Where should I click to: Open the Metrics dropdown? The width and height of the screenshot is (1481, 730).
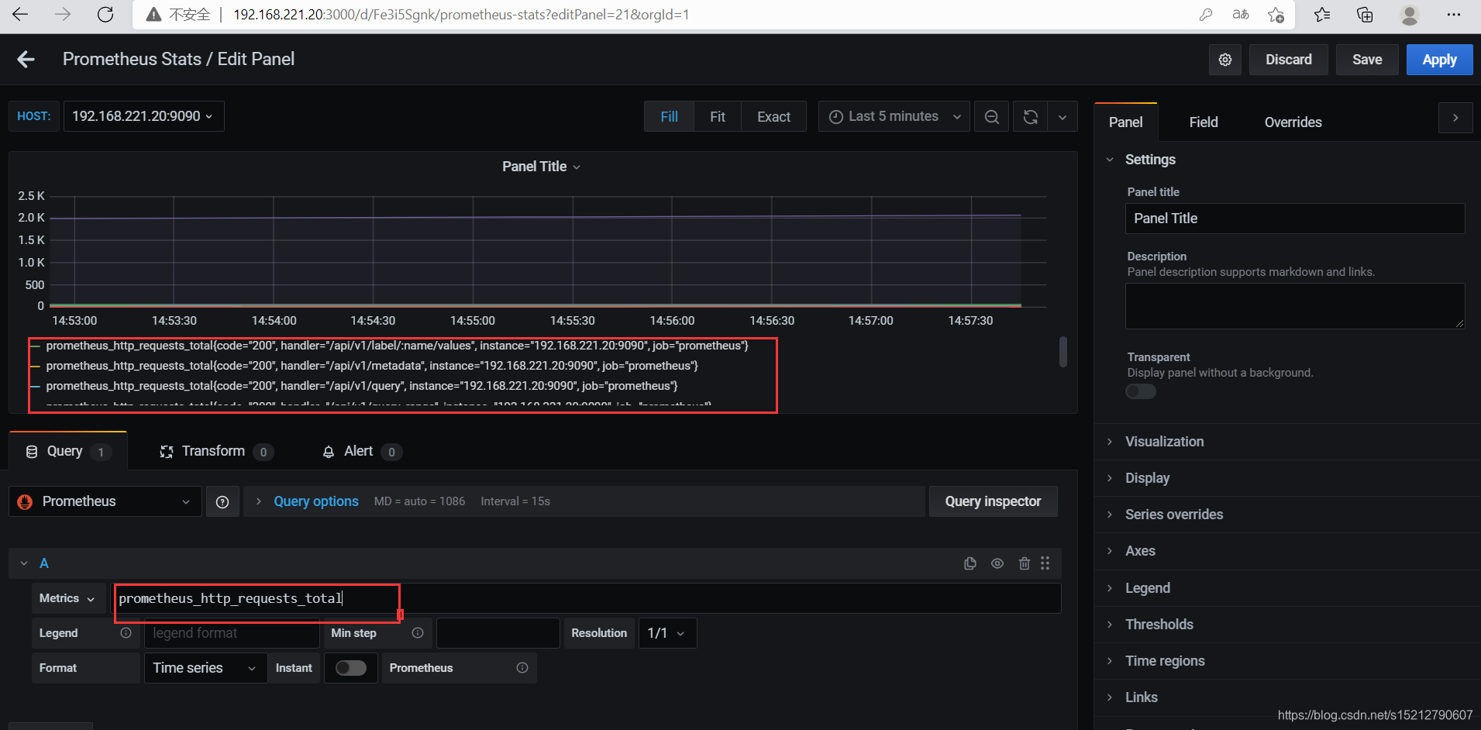coord(68,599)
